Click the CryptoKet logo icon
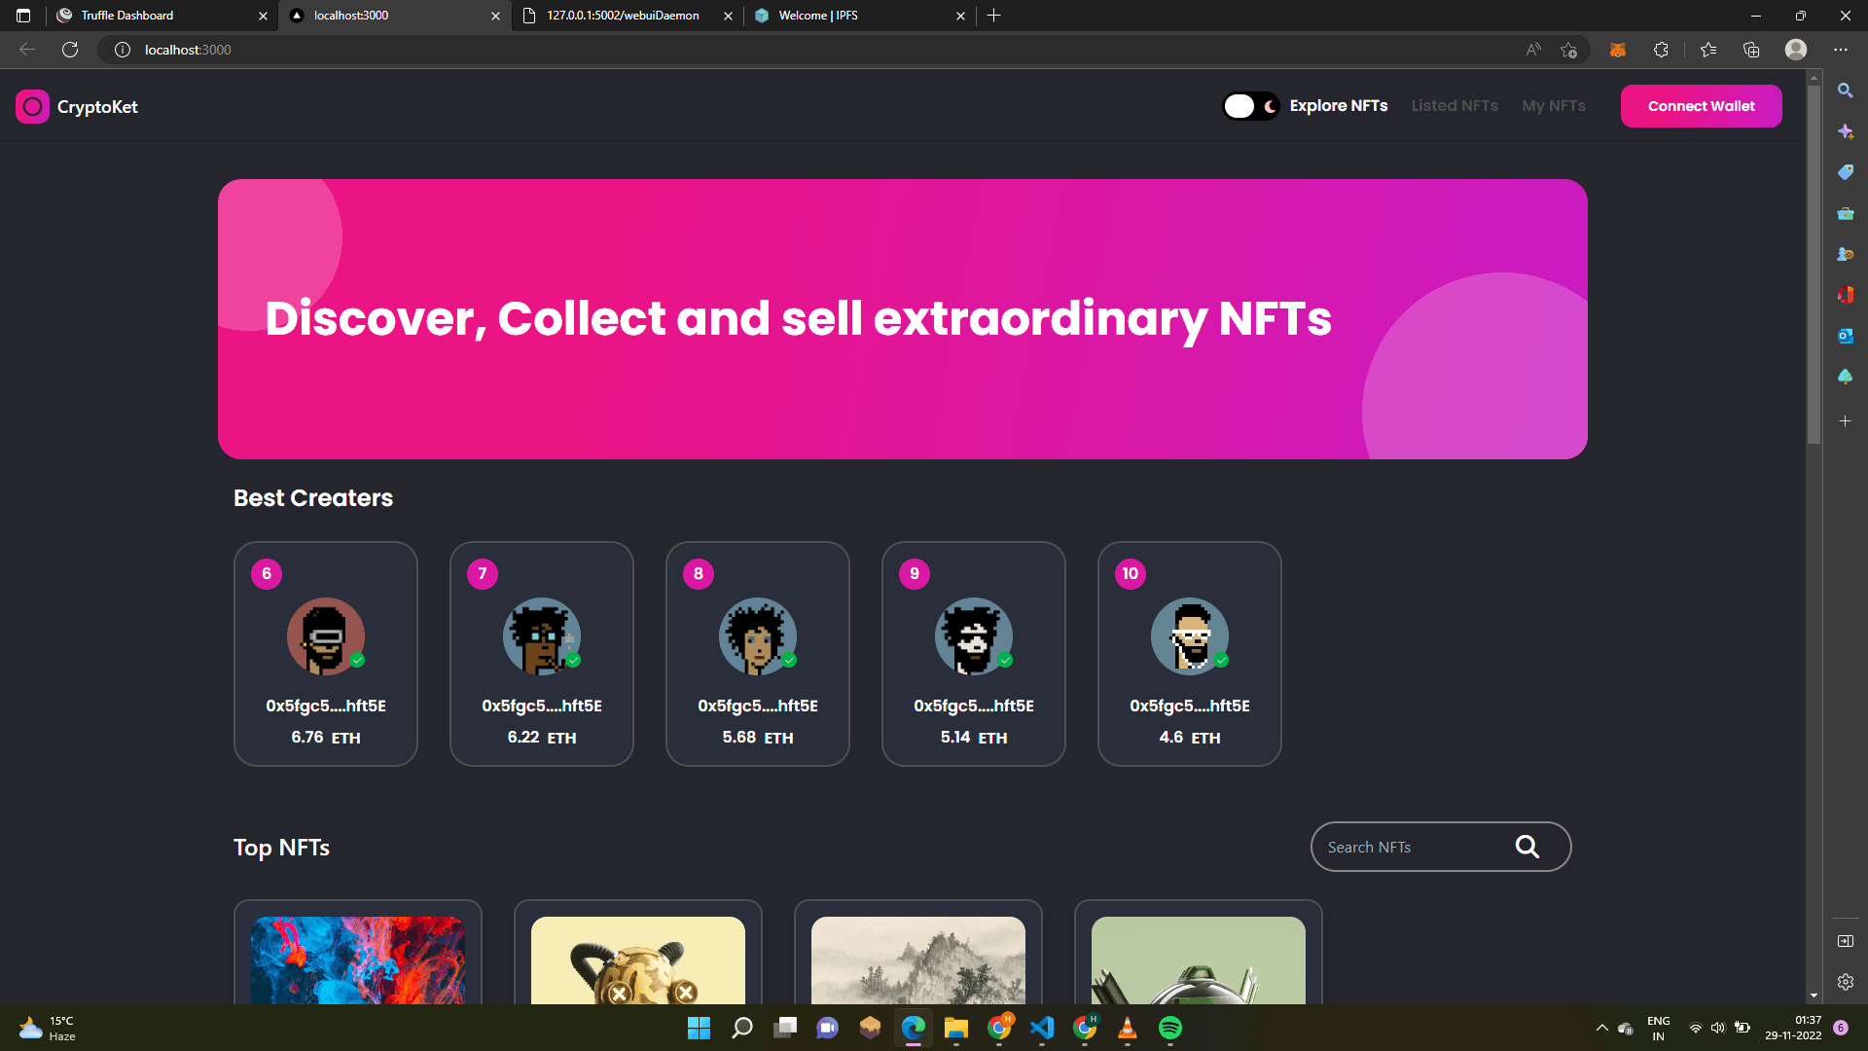This screenshot has height=1051, width=1868. [x=32, y=107]
